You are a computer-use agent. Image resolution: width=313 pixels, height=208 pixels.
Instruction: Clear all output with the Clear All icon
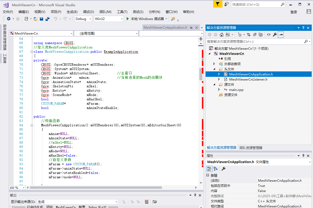(146, 202)
